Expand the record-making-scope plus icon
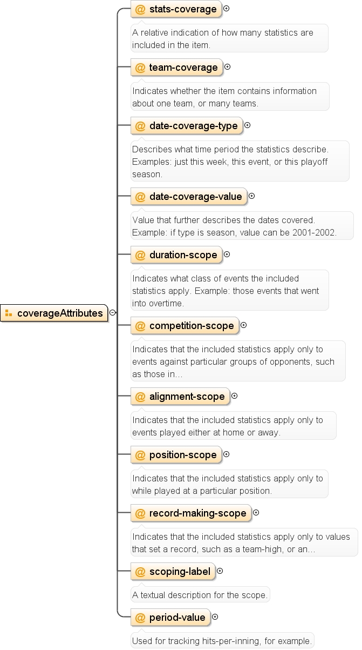 256,512
